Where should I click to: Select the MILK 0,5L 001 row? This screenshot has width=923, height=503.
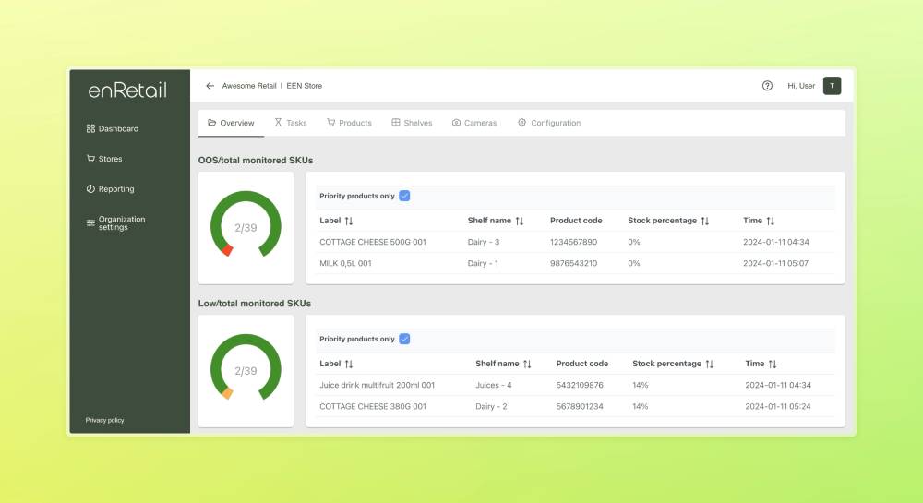click(575, 264)
